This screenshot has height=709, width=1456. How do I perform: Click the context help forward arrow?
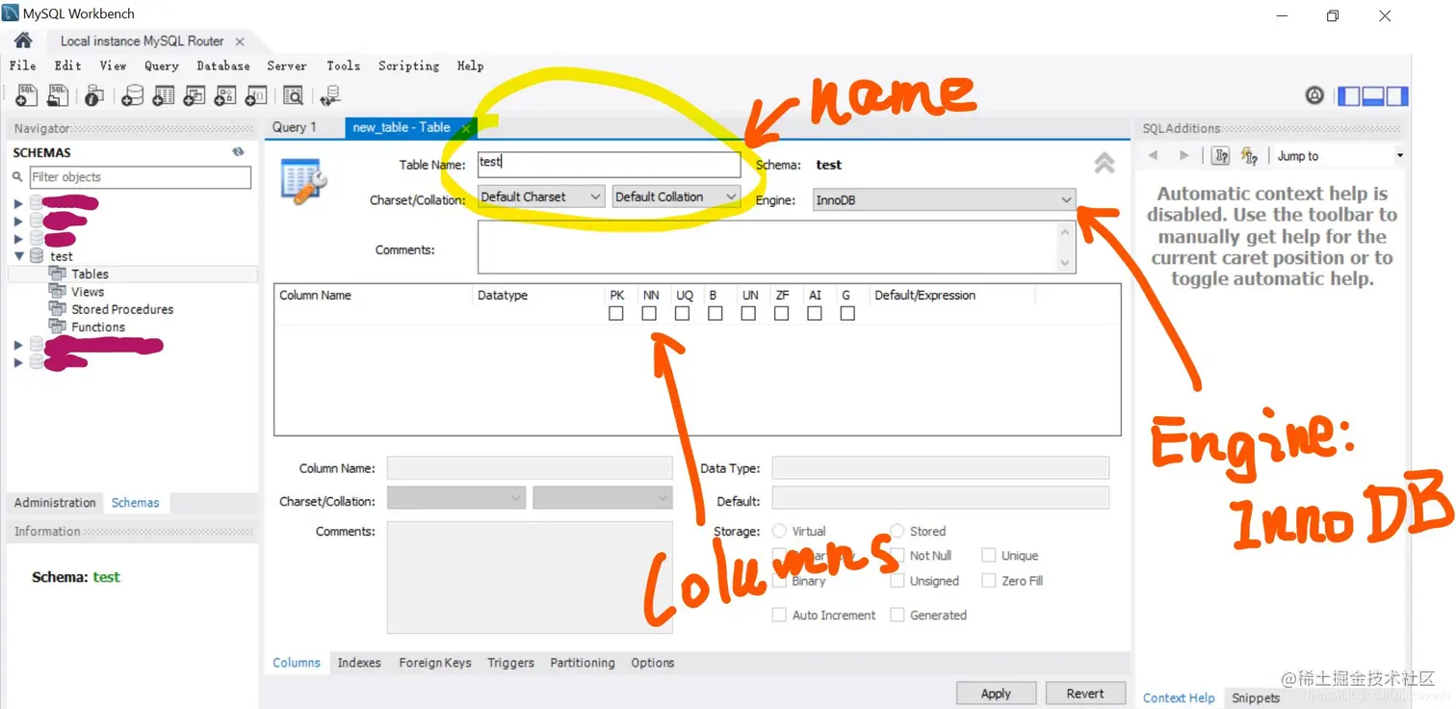(x=1184, y=155)
